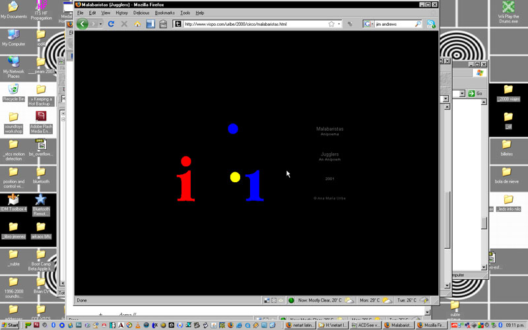Open the Skype toolbar icon

(x=432, y=24)
